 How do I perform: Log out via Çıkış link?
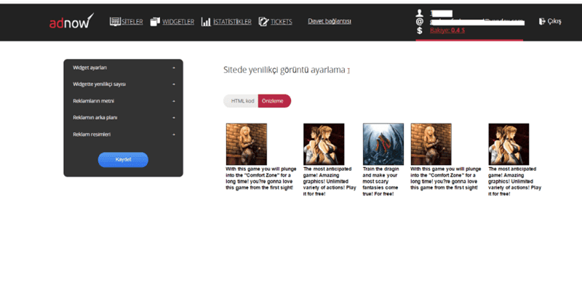point(554,22)
